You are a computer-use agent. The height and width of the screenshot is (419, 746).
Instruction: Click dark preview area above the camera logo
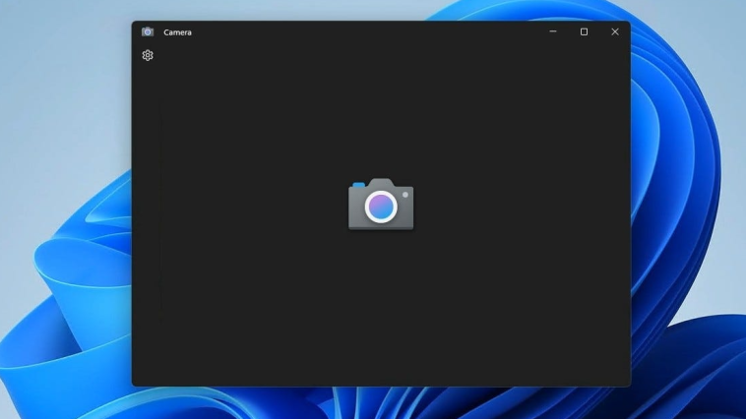381,108
